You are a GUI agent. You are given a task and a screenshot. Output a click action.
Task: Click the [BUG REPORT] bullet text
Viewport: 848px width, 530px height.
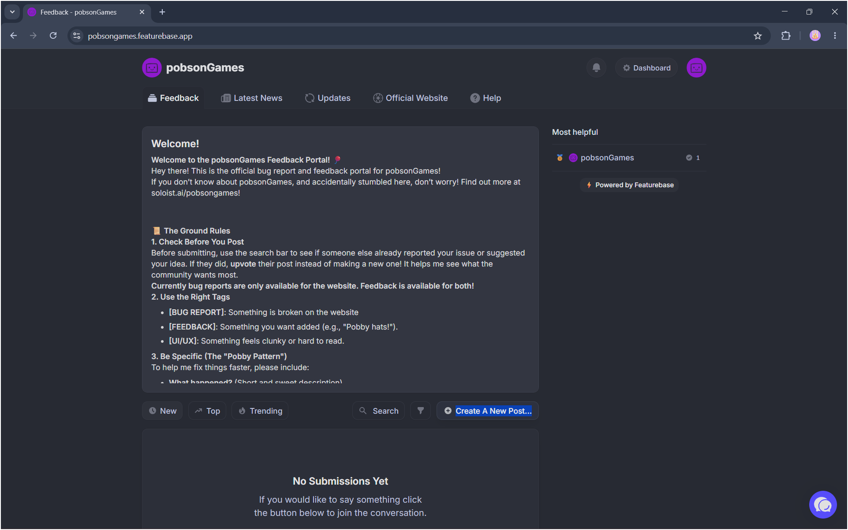pos(264,312)
